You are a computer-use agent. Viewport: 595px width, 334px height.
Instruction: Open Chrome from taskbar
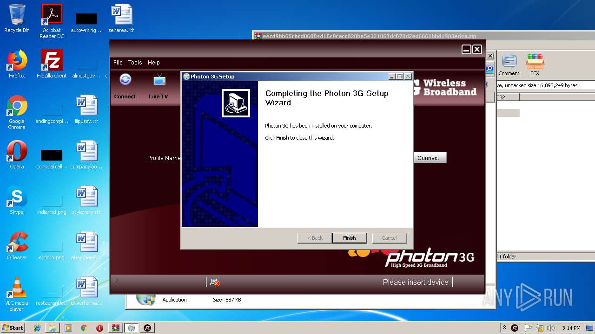pos(84,328)
